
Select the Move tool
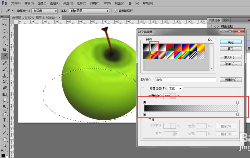pyautogui.click(x=4, y=25)
